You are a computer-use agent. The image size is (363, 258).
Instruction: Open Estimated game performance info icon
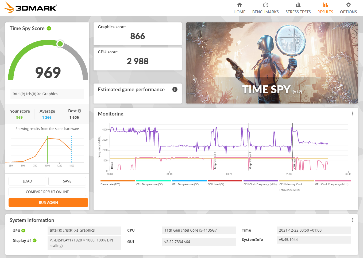tap(175, 89)
